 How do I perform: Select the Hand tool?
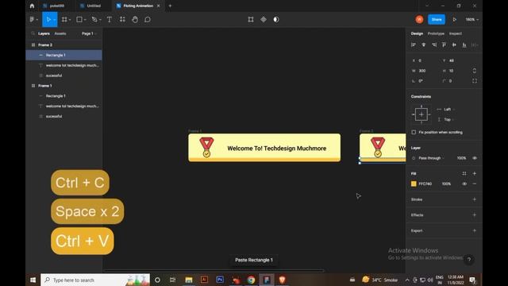(x=135, y=19)
